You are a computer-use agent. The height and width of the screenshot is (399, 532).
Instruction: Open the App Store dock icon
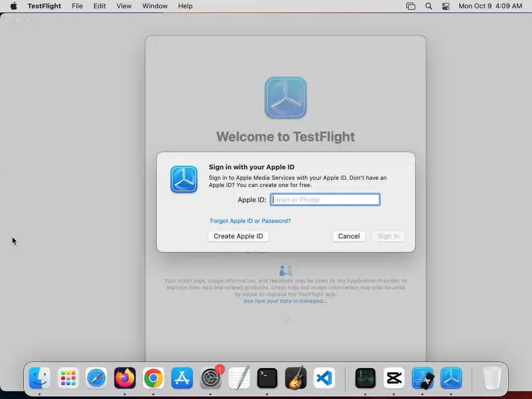182,378
